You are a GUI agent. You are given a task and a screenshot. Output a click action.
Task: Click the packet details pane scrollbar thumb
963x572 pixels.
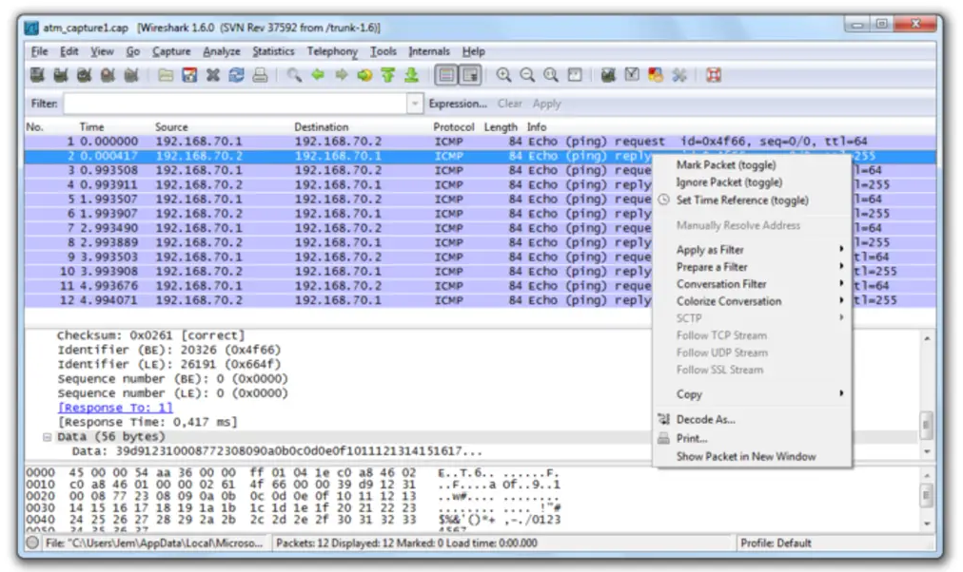927,424
